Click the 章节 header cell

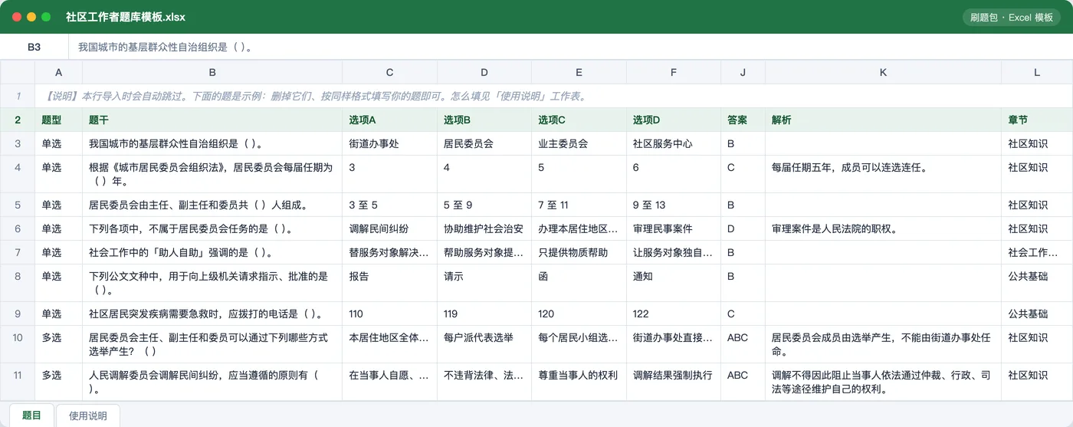1037,120
